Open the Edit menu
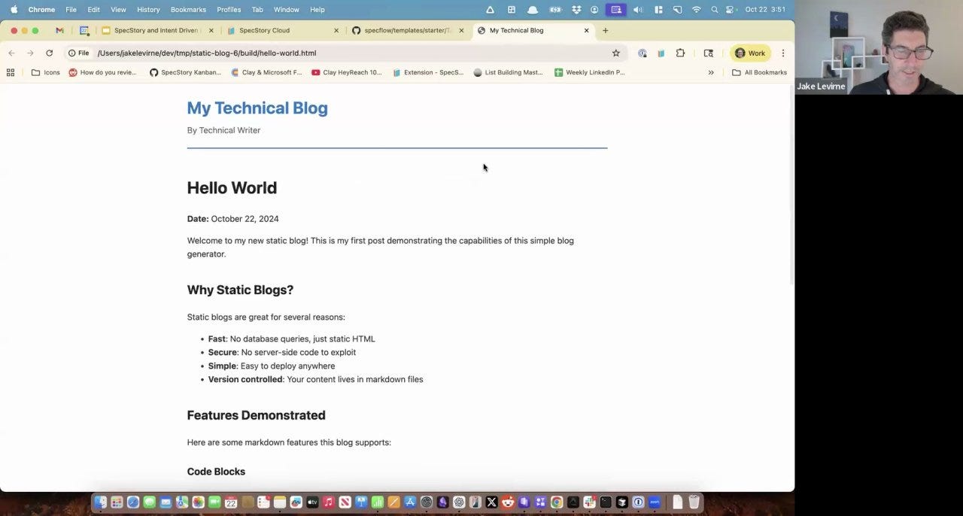Screen dimensions: 963x516 [93, 10]
